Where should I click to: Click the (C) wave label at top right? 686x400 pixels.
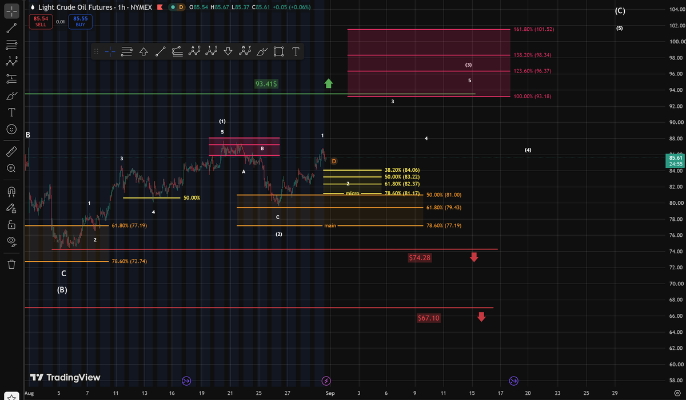(620, 11)
